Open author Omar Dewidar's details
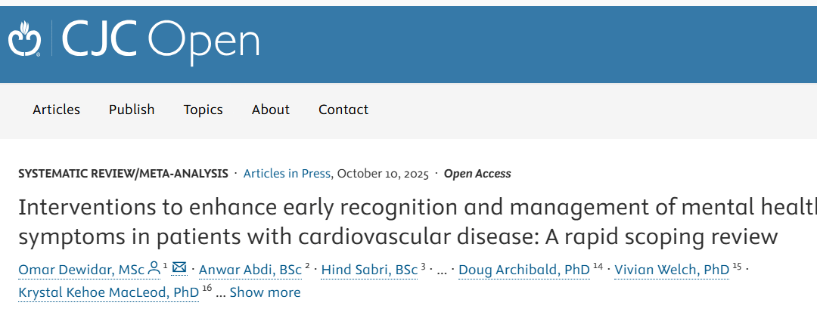 click(x=81, y=270)
